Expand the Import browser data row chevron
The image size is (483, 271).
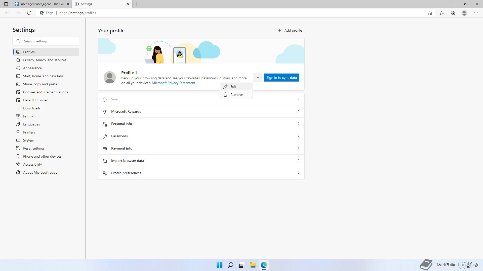298,160
